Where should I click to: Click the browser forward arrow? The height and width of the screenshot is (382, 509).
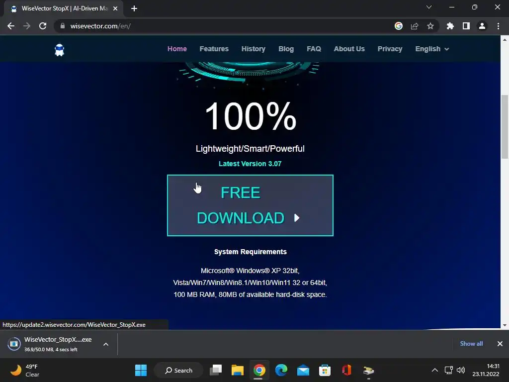click(27, 26)
